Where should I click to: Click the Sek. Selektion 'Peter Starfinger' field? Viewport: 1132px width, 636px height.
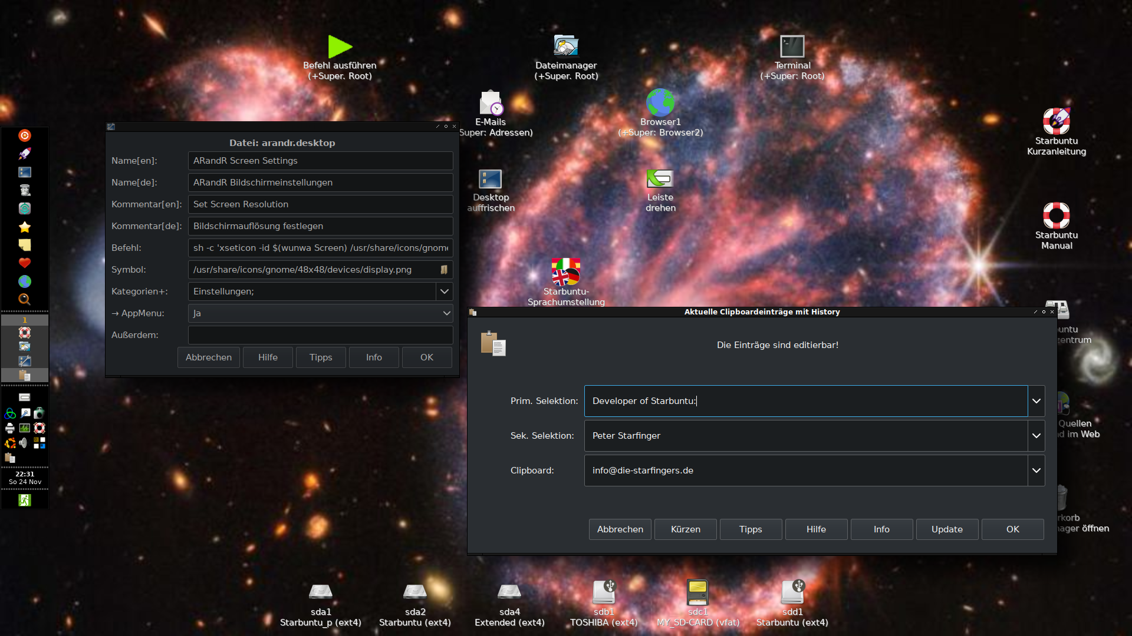click(806, 436)
